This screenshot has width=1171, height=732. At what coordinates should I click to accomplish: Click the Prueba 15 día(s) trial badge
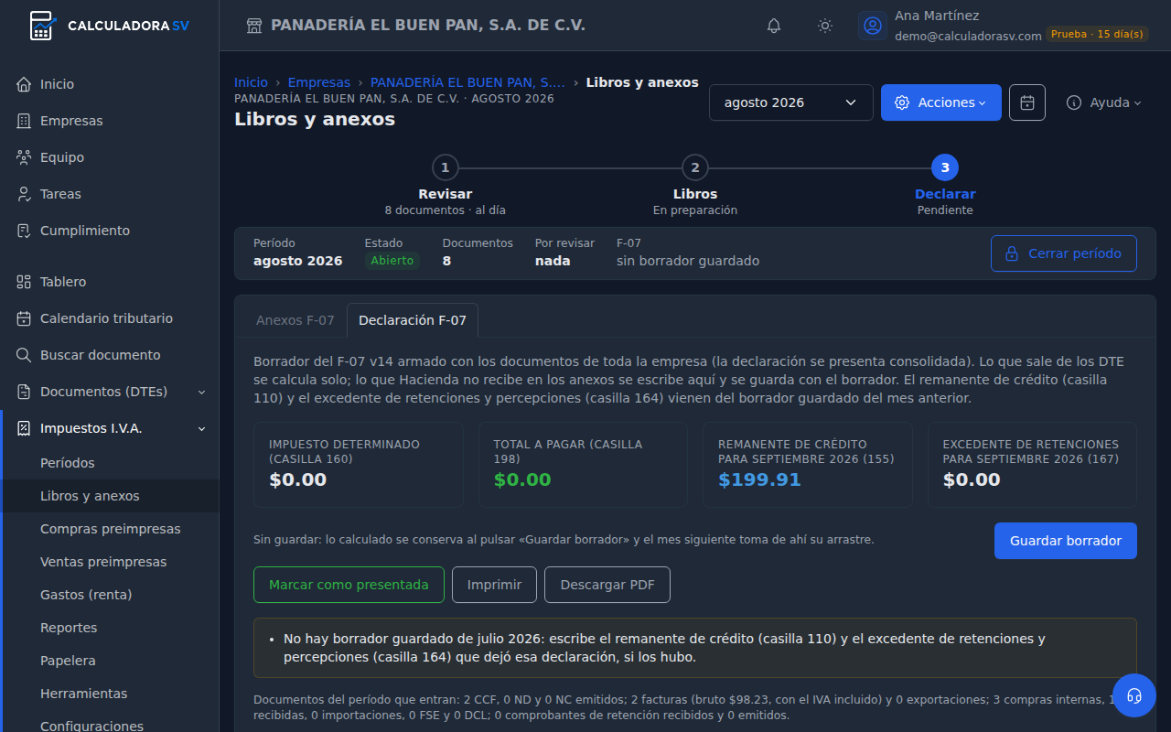[x=1097, y=34]
